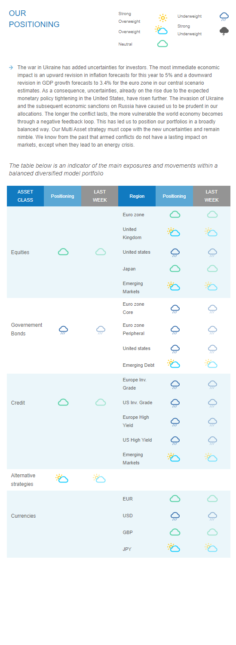Click the USD currency positioning rain icon
The image size is (236, 645).
[175, 516]
